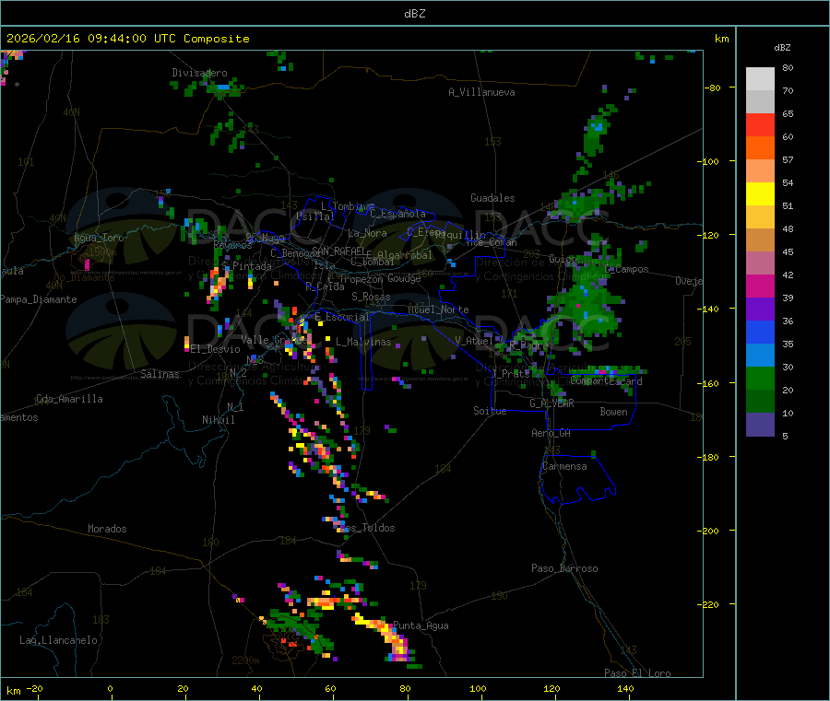Click the slate 5-10 dBZ swatch
This screenshot has height=701, width=830.
(x=760, y=425)
